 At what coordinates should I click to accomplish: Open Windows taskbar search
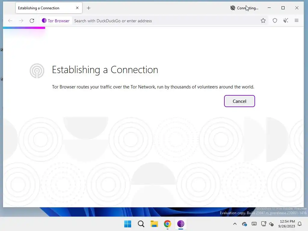[x=141, y=224]
